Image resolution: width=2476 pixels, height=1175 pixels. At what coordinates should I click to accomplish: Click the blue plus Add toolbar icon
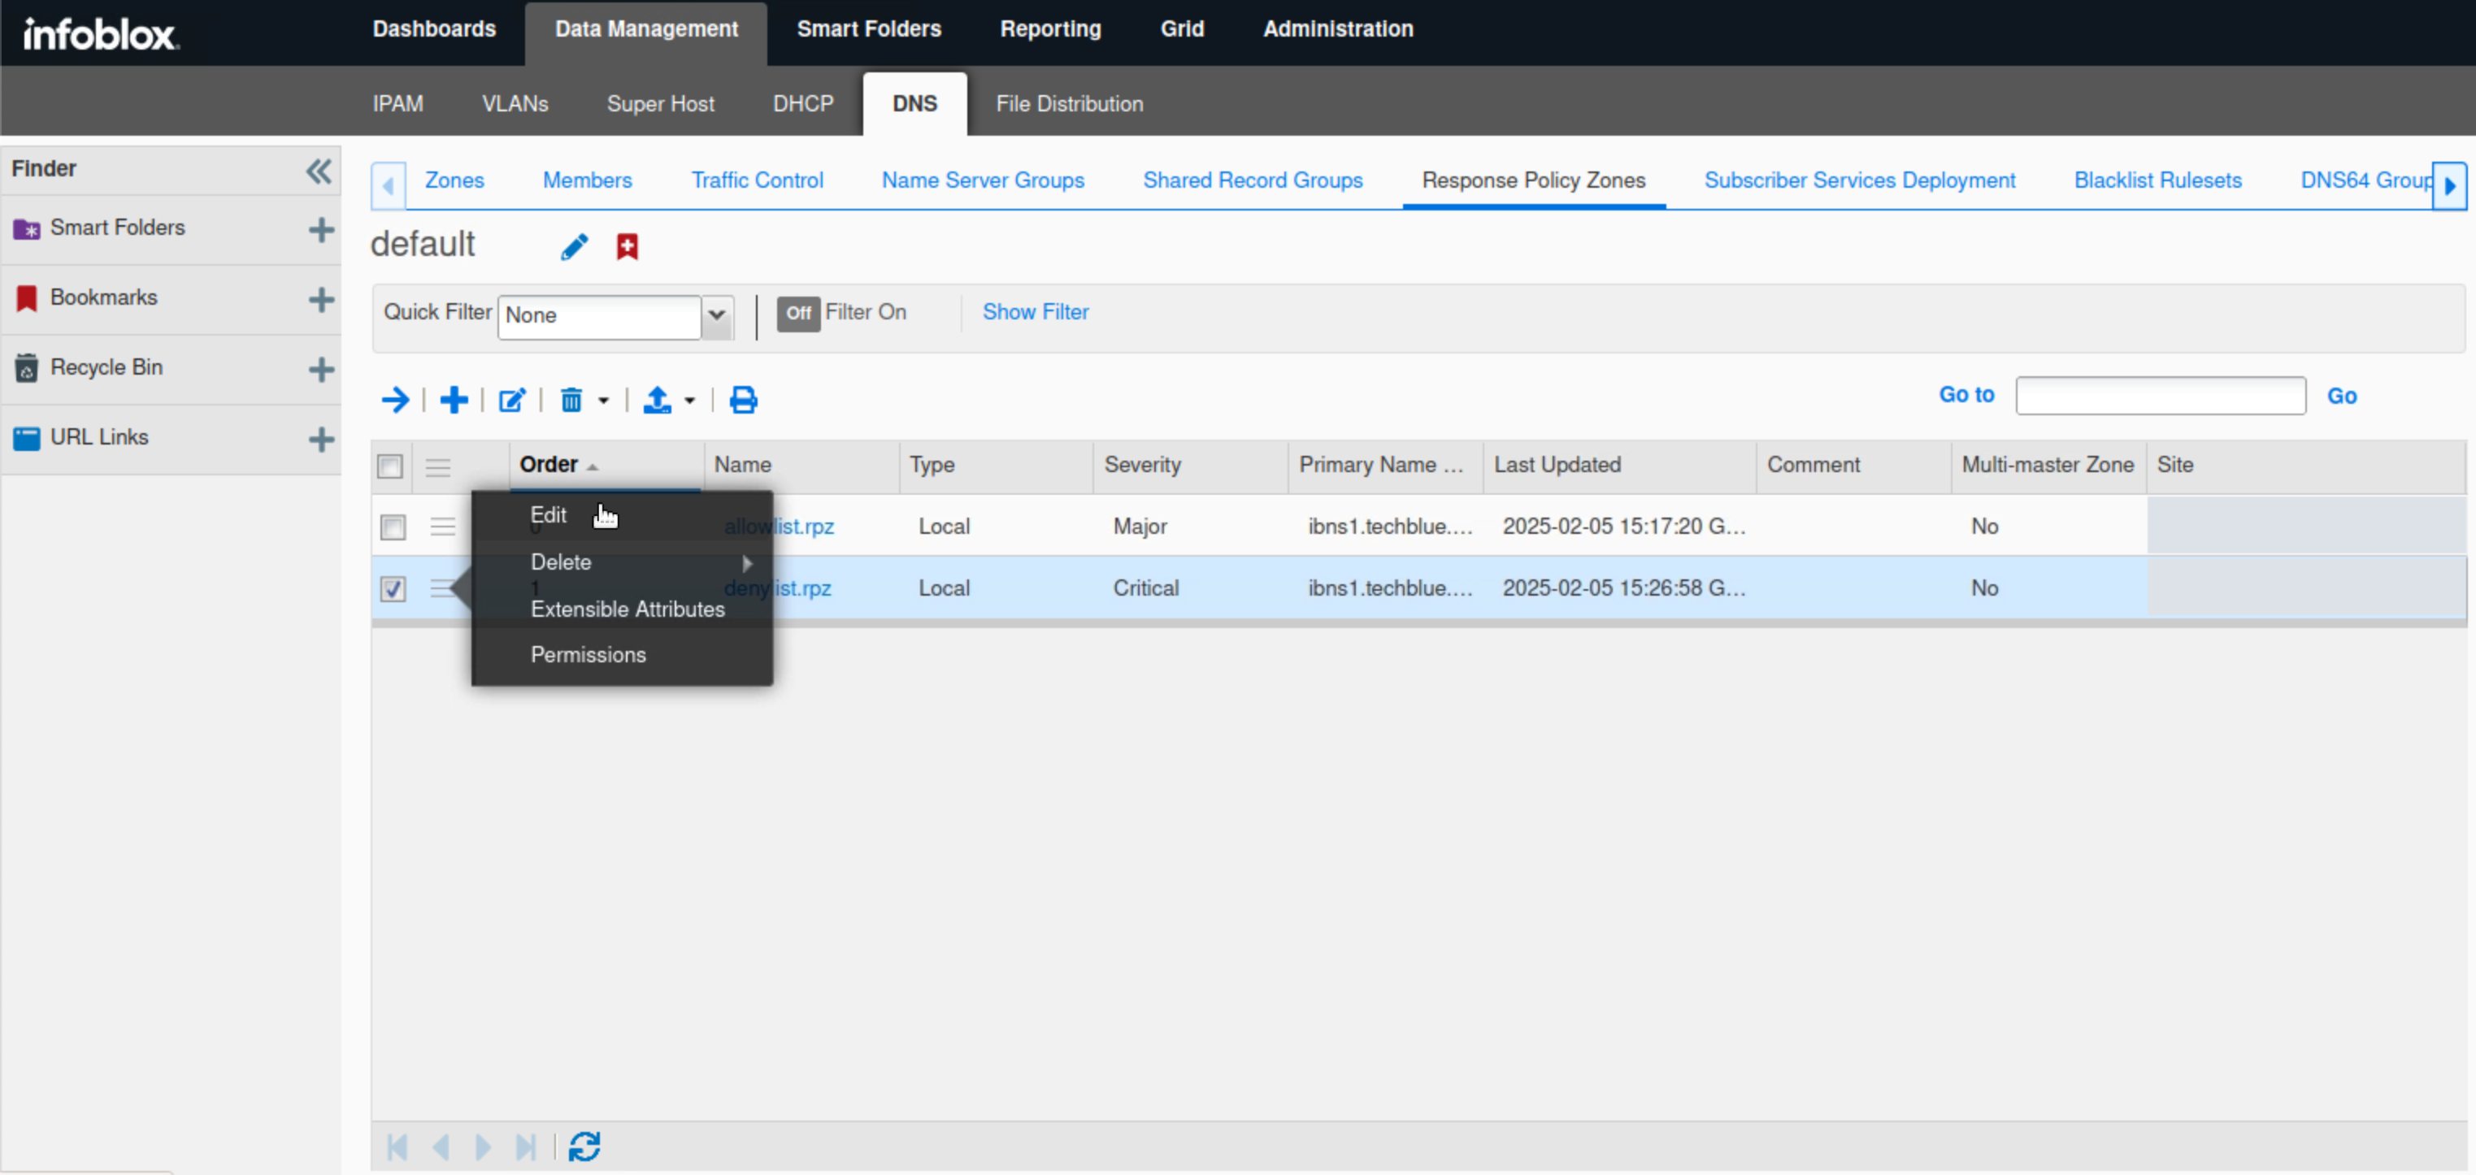(x=454, y=400)
